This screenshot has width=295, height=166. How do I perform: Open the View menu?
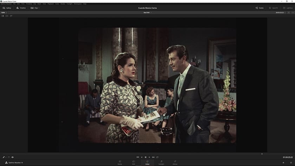[44, 4]
